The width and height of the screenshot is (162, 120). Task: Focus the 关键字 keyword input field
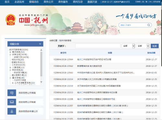tap(98, 46)
